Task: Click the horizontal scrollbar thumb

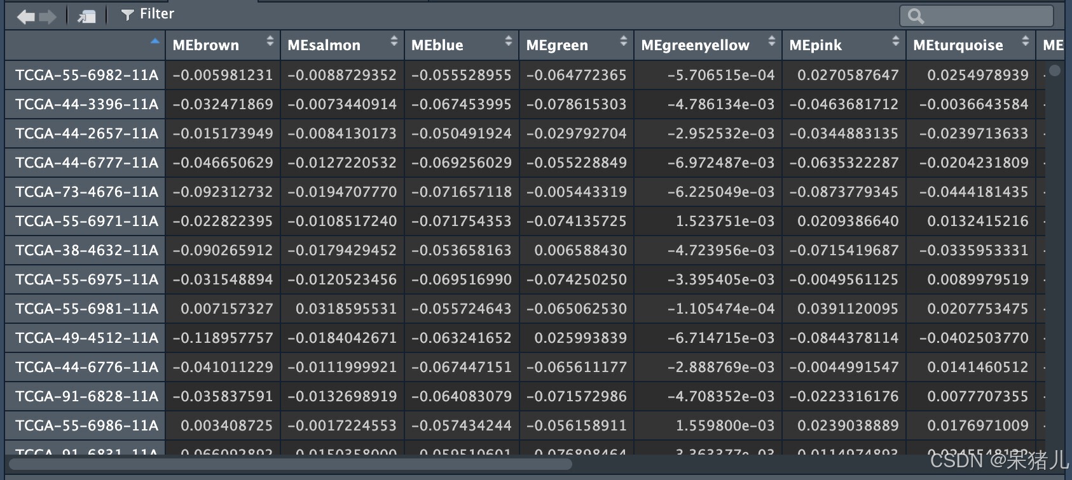Action: tap(290, 463)
